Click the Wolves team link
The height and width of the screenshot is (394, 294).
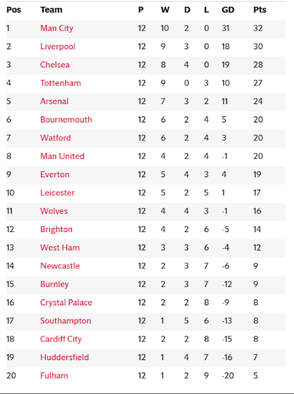[x=54, y=211]
